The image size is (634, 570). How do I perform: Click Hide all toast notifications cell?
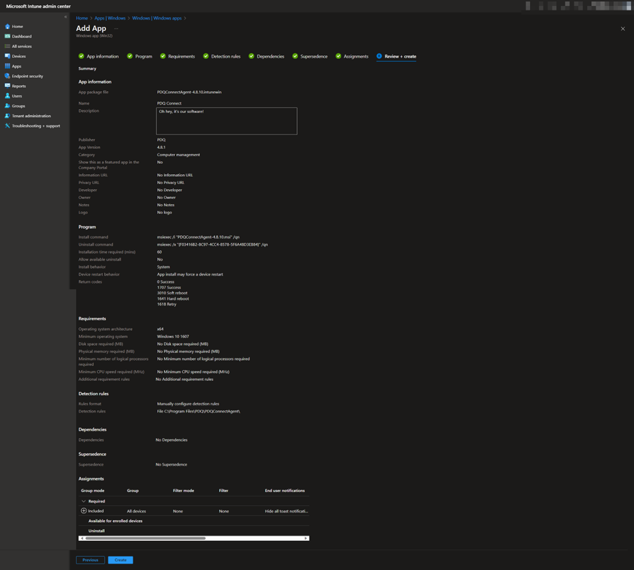click(286, 512)
